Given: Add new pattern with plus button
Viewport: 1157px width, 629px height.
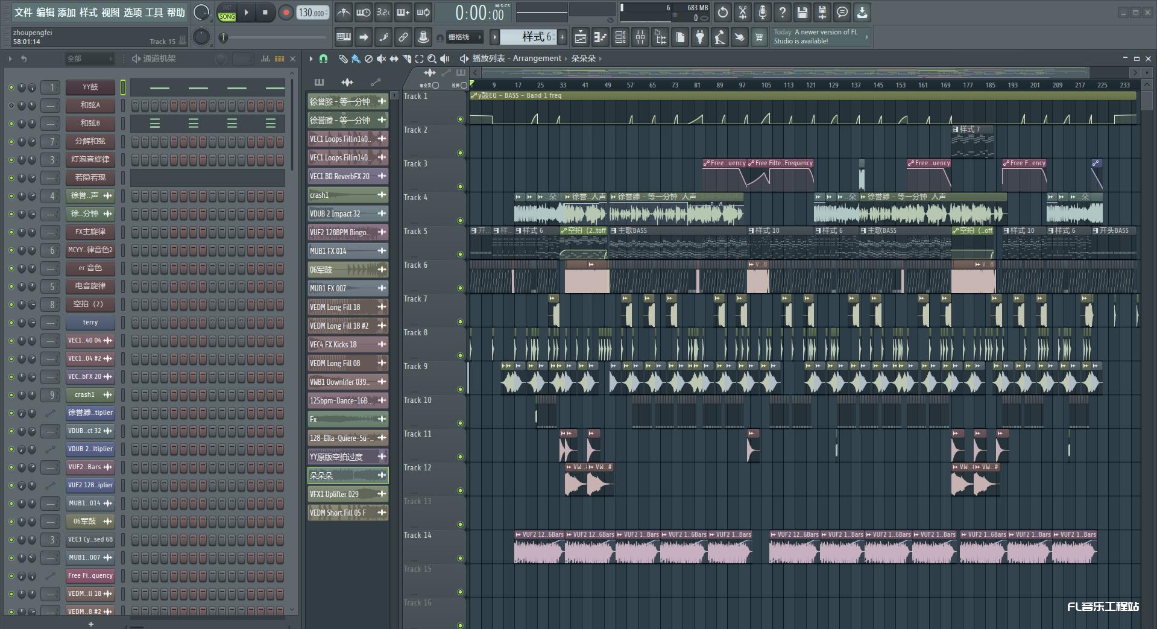Looking at the screenshot, I should coord(562,37).
